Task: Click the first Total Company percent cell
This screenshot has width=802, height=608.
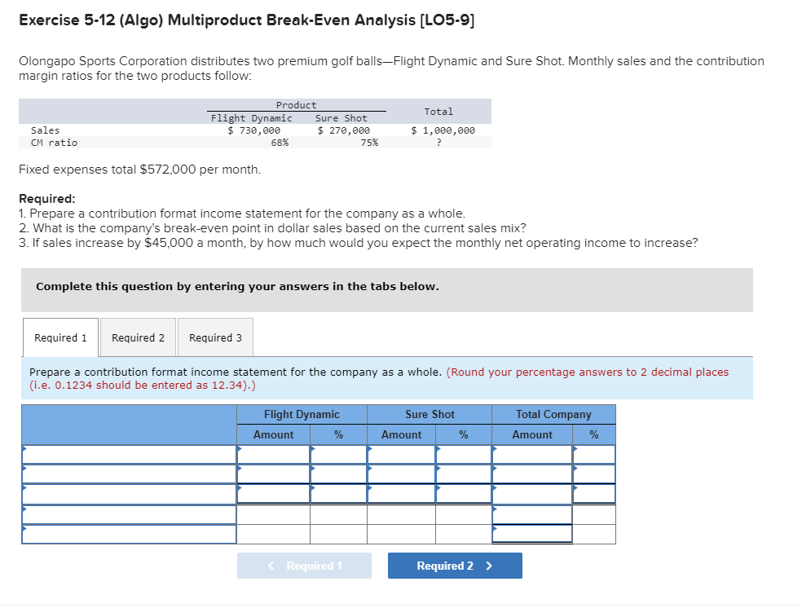Action: 594,454
